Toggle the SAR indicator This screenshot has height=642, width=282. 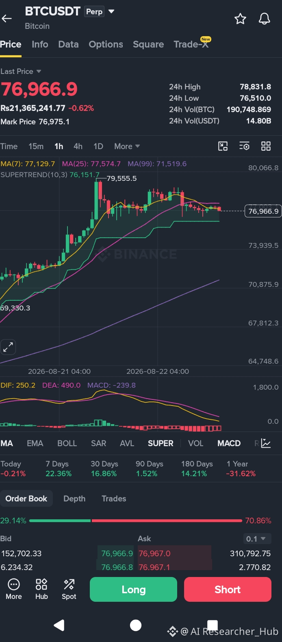pyautogui.click(x=98, y=443)
